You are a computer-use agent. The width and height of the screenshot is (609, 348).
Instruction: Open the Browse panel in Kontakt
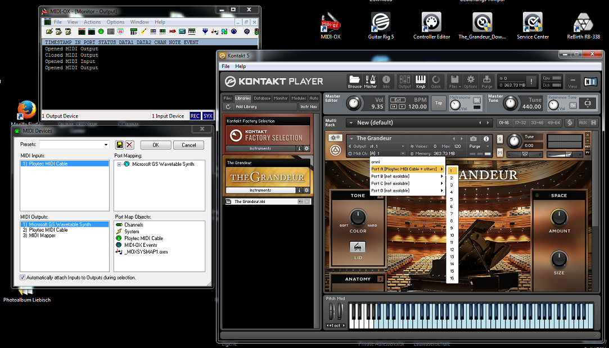click(x=354, y=82)
